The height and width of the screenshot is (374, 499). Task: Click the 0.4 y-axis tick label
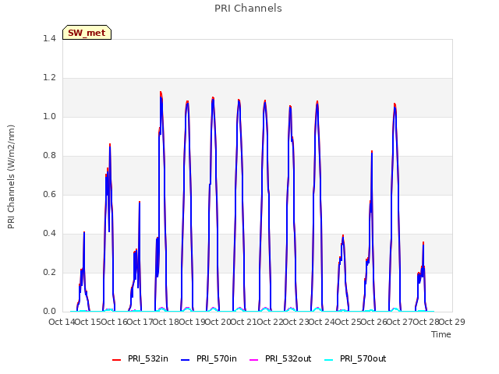pos(49,234)
